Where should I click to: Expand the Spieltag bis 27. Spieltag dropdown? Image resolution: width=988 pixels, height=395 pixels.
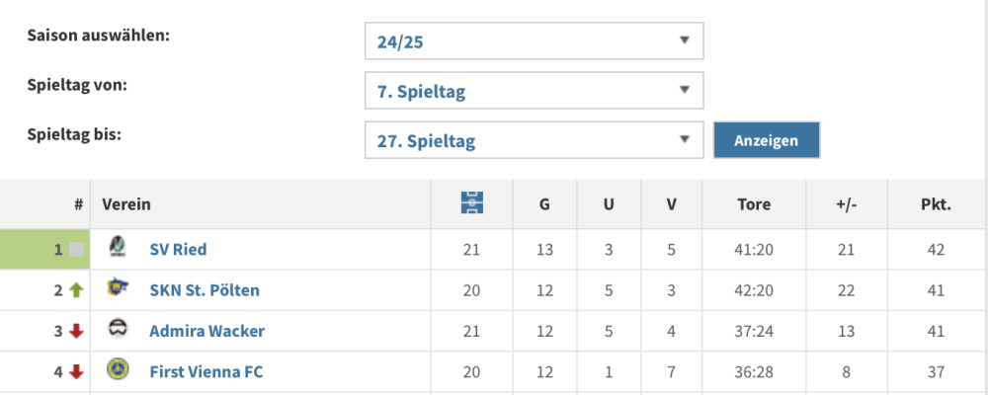coord(534,140)
